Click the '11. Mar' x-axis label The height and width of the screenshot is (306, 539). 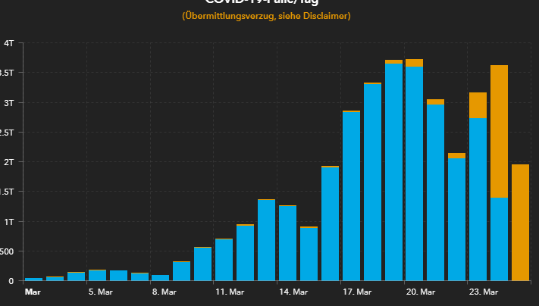[x=229, y=291]
